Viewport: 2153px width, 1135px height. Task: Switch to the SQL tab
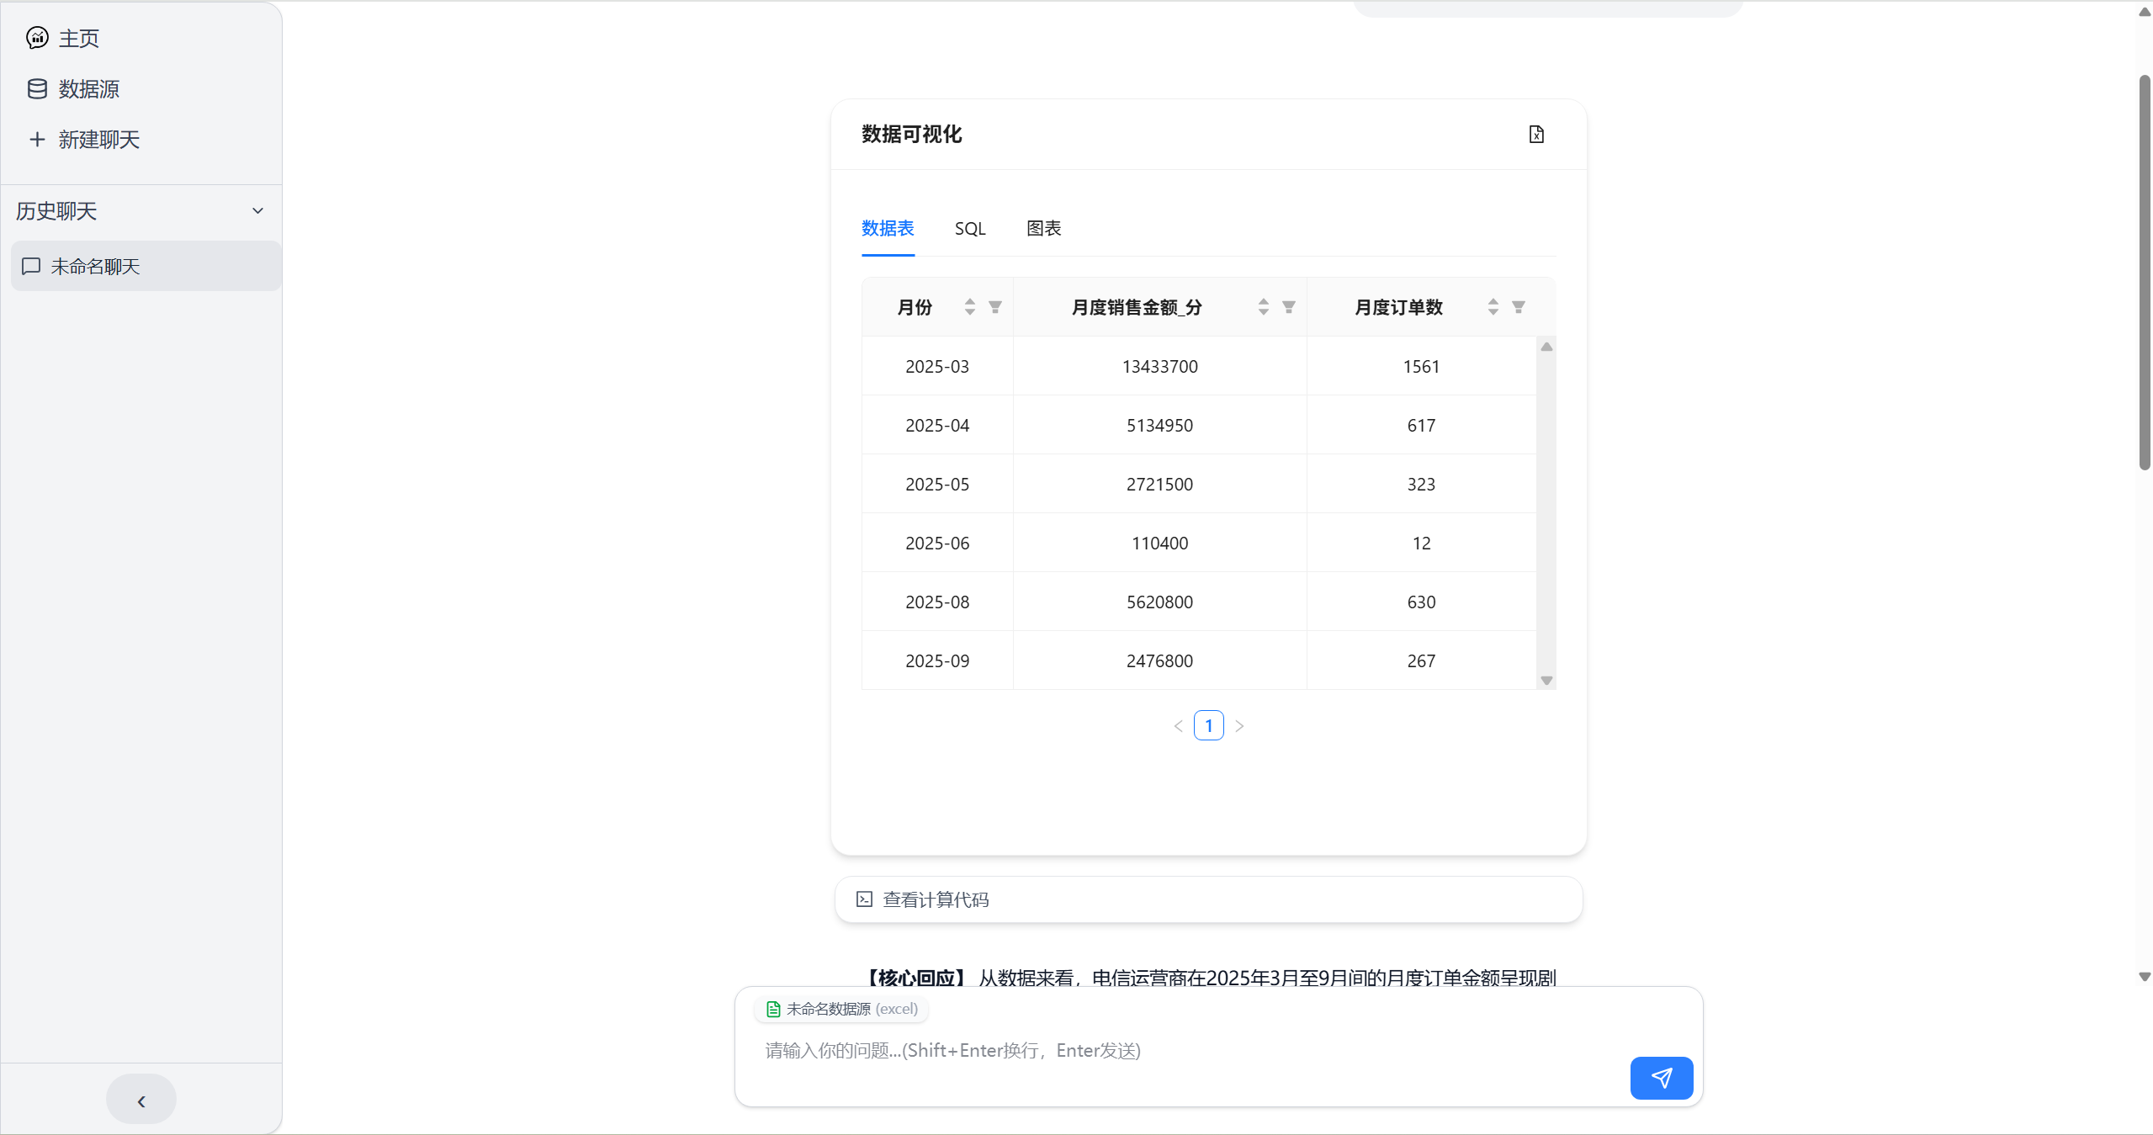pyautogui.click(x=969, y=229)
